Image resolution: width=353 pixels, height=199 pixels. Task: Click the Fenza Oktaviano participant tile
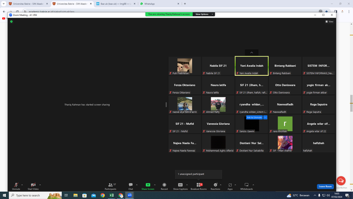tap(185, 85)
